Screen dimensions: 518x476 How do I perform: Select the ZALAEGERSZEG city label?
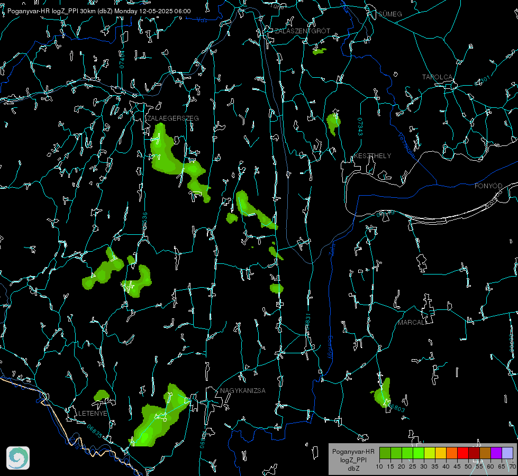pyautogui.click(x=173, y=118)
